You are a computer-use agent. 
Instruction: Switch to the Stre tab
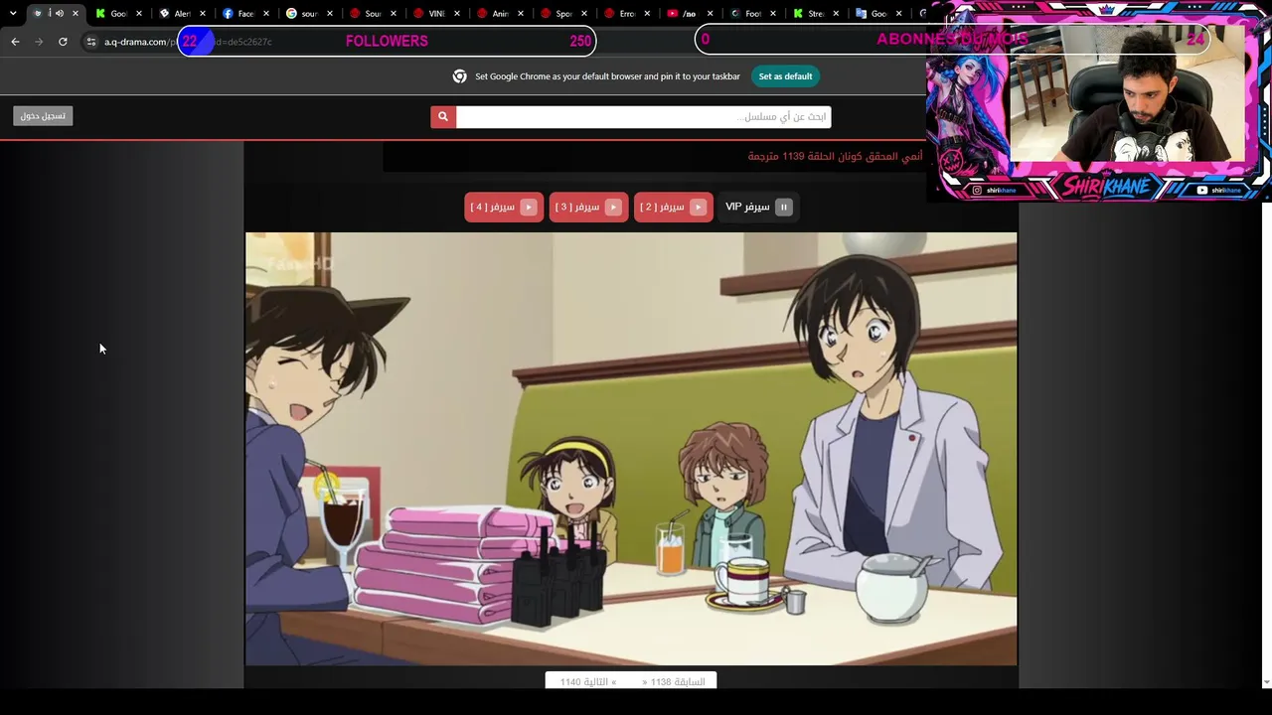pos(816,13)
